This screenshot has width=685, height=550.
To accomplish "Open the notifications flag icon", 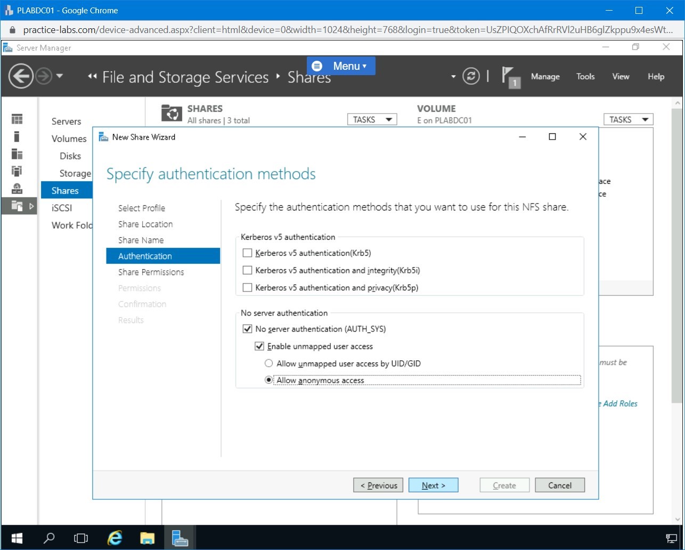I will pos(510,77).
